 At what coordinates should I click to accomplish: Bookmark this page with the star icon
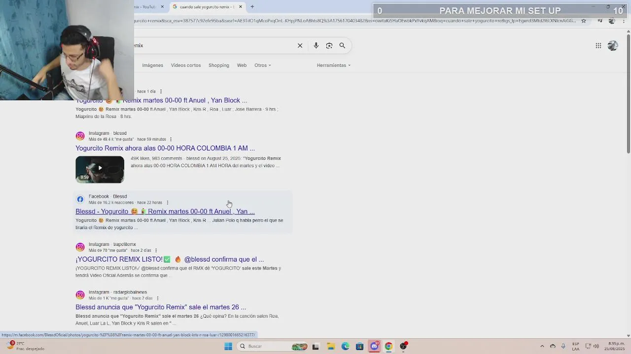coord(584,21)
